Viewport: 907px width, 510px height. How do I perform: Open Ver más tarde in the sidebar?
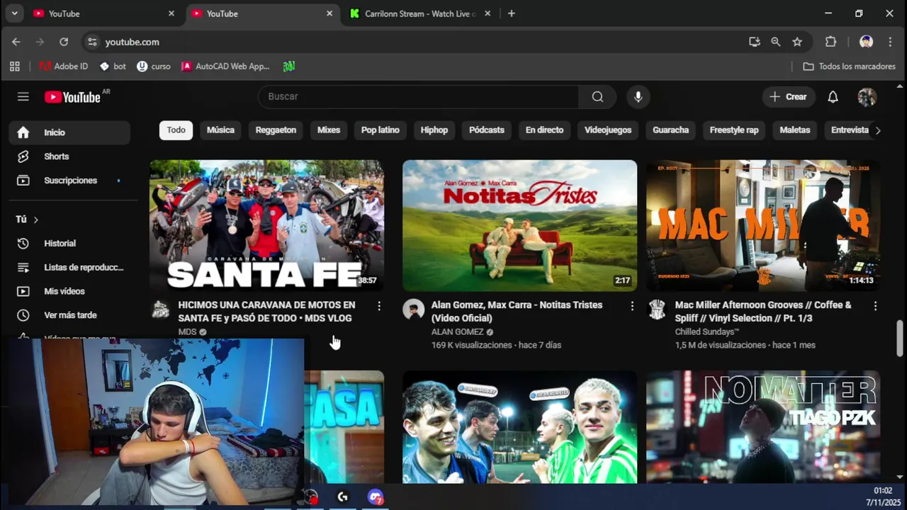coord(69,315)
